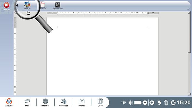Open the Photos camera icon
The height and width of the screenshot is (108, 192).
point(82,101)
